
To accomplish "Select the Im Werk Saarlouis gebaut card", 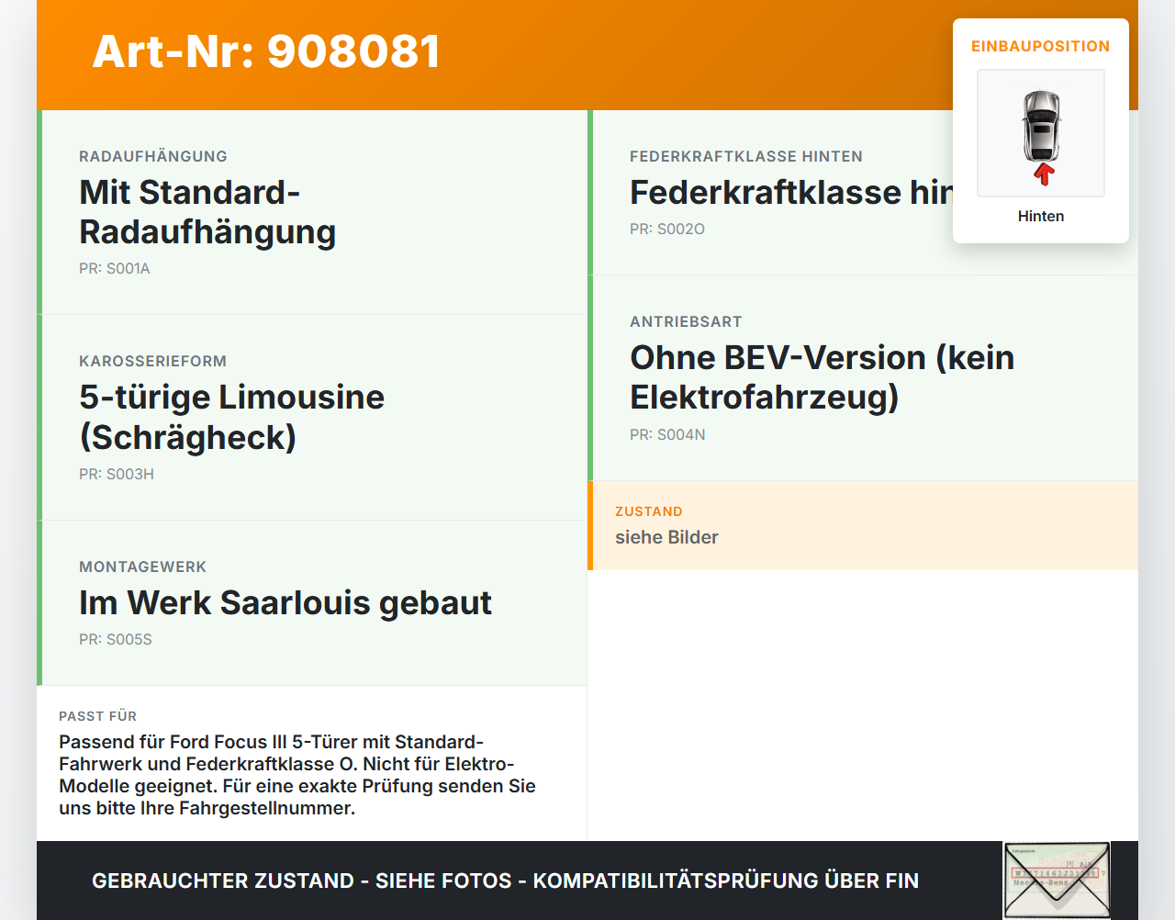I will [312, 603].
